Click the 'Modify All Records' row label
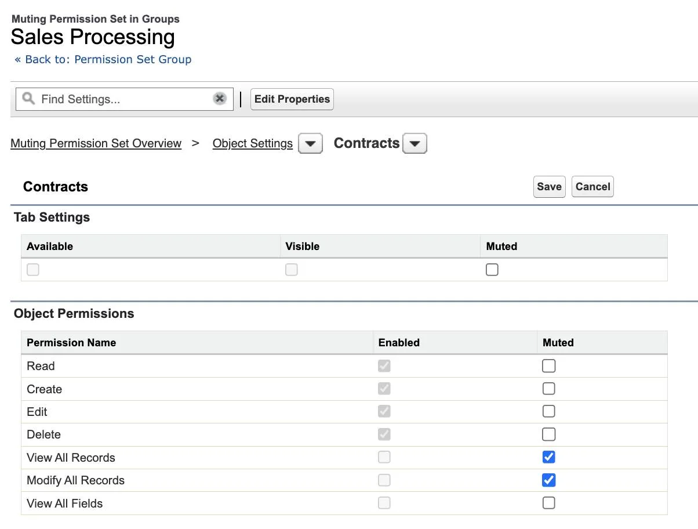This screenshot has height=529, width=698. click(x=76, y=480)
